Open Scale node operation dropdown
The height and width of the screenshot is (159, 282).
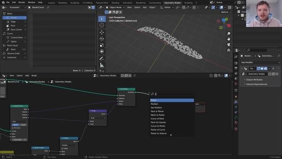[98, 118]
